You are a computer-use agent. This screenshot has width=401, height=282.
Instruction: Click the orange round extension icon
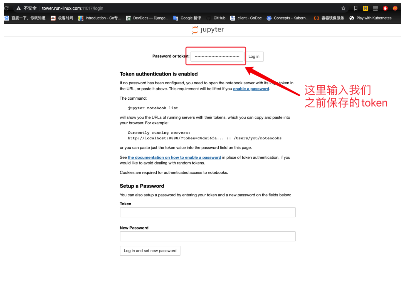coord(395,8)
